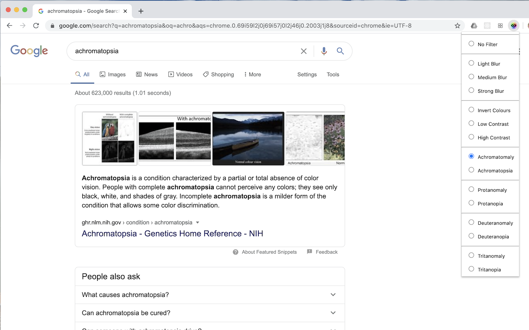Switch to the News results tab
Screen dimensions: 529x330
[147, 75]
